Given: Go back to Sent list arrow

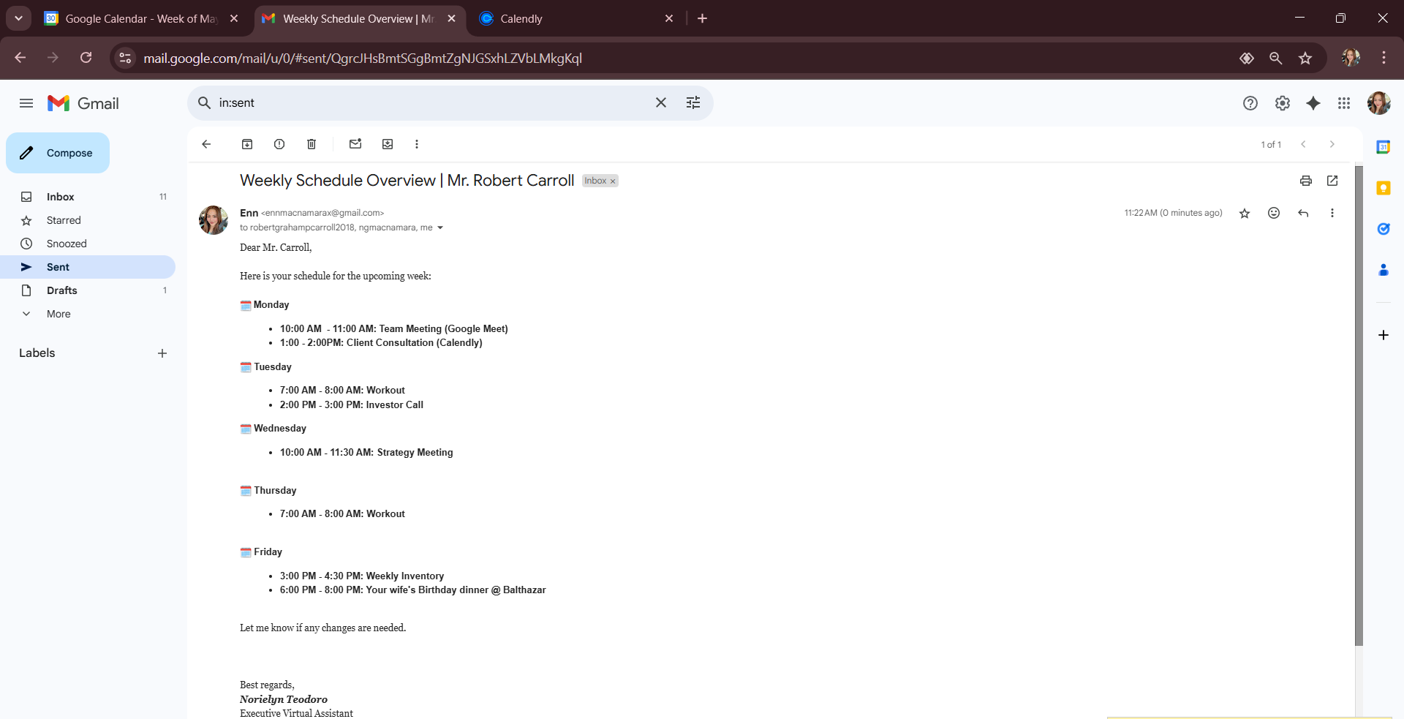Looking at the screenshot, I should [x=206, y=144].
